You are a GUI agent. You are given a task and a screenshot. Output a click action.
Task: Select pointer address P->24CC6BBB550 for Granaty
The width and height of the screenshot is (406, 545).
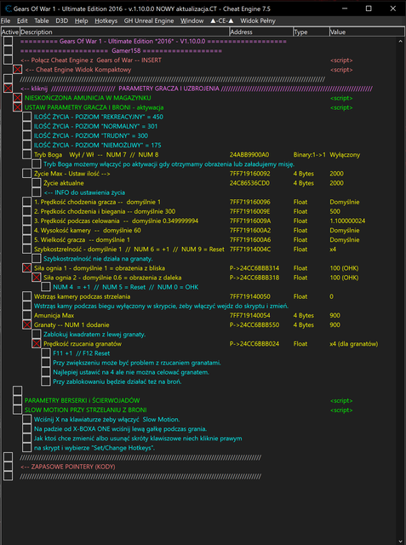pyautogui.click(x=254, y=325)
